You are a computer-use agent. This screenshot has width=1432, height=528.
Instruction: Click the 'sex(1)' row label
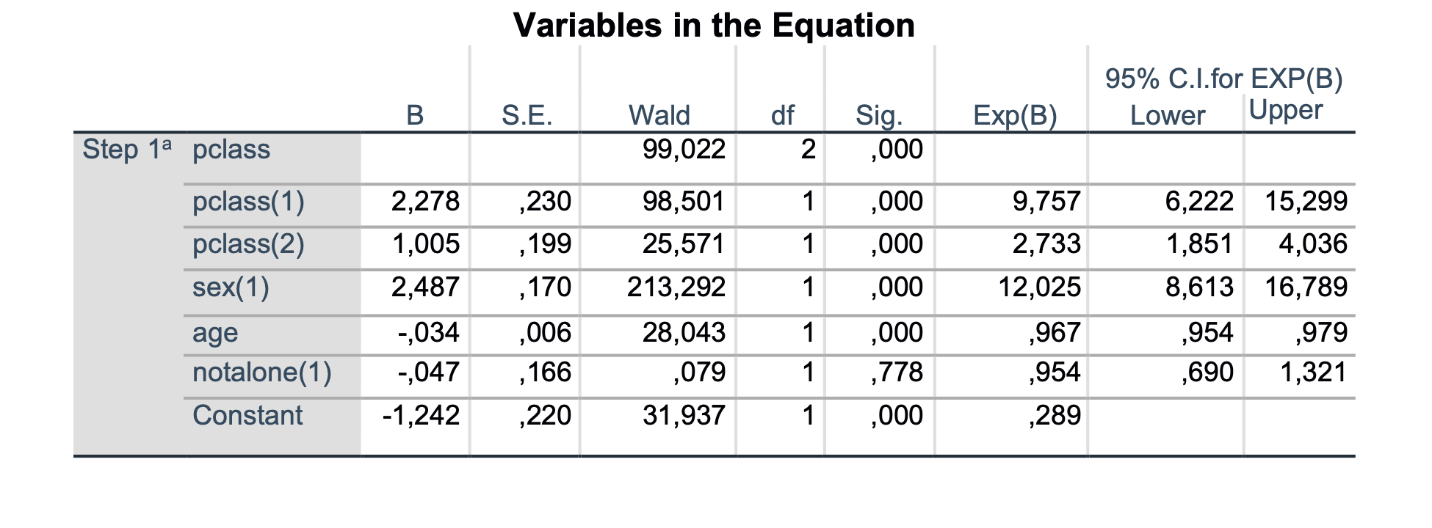pyautogui.click(x=231, y=287)
